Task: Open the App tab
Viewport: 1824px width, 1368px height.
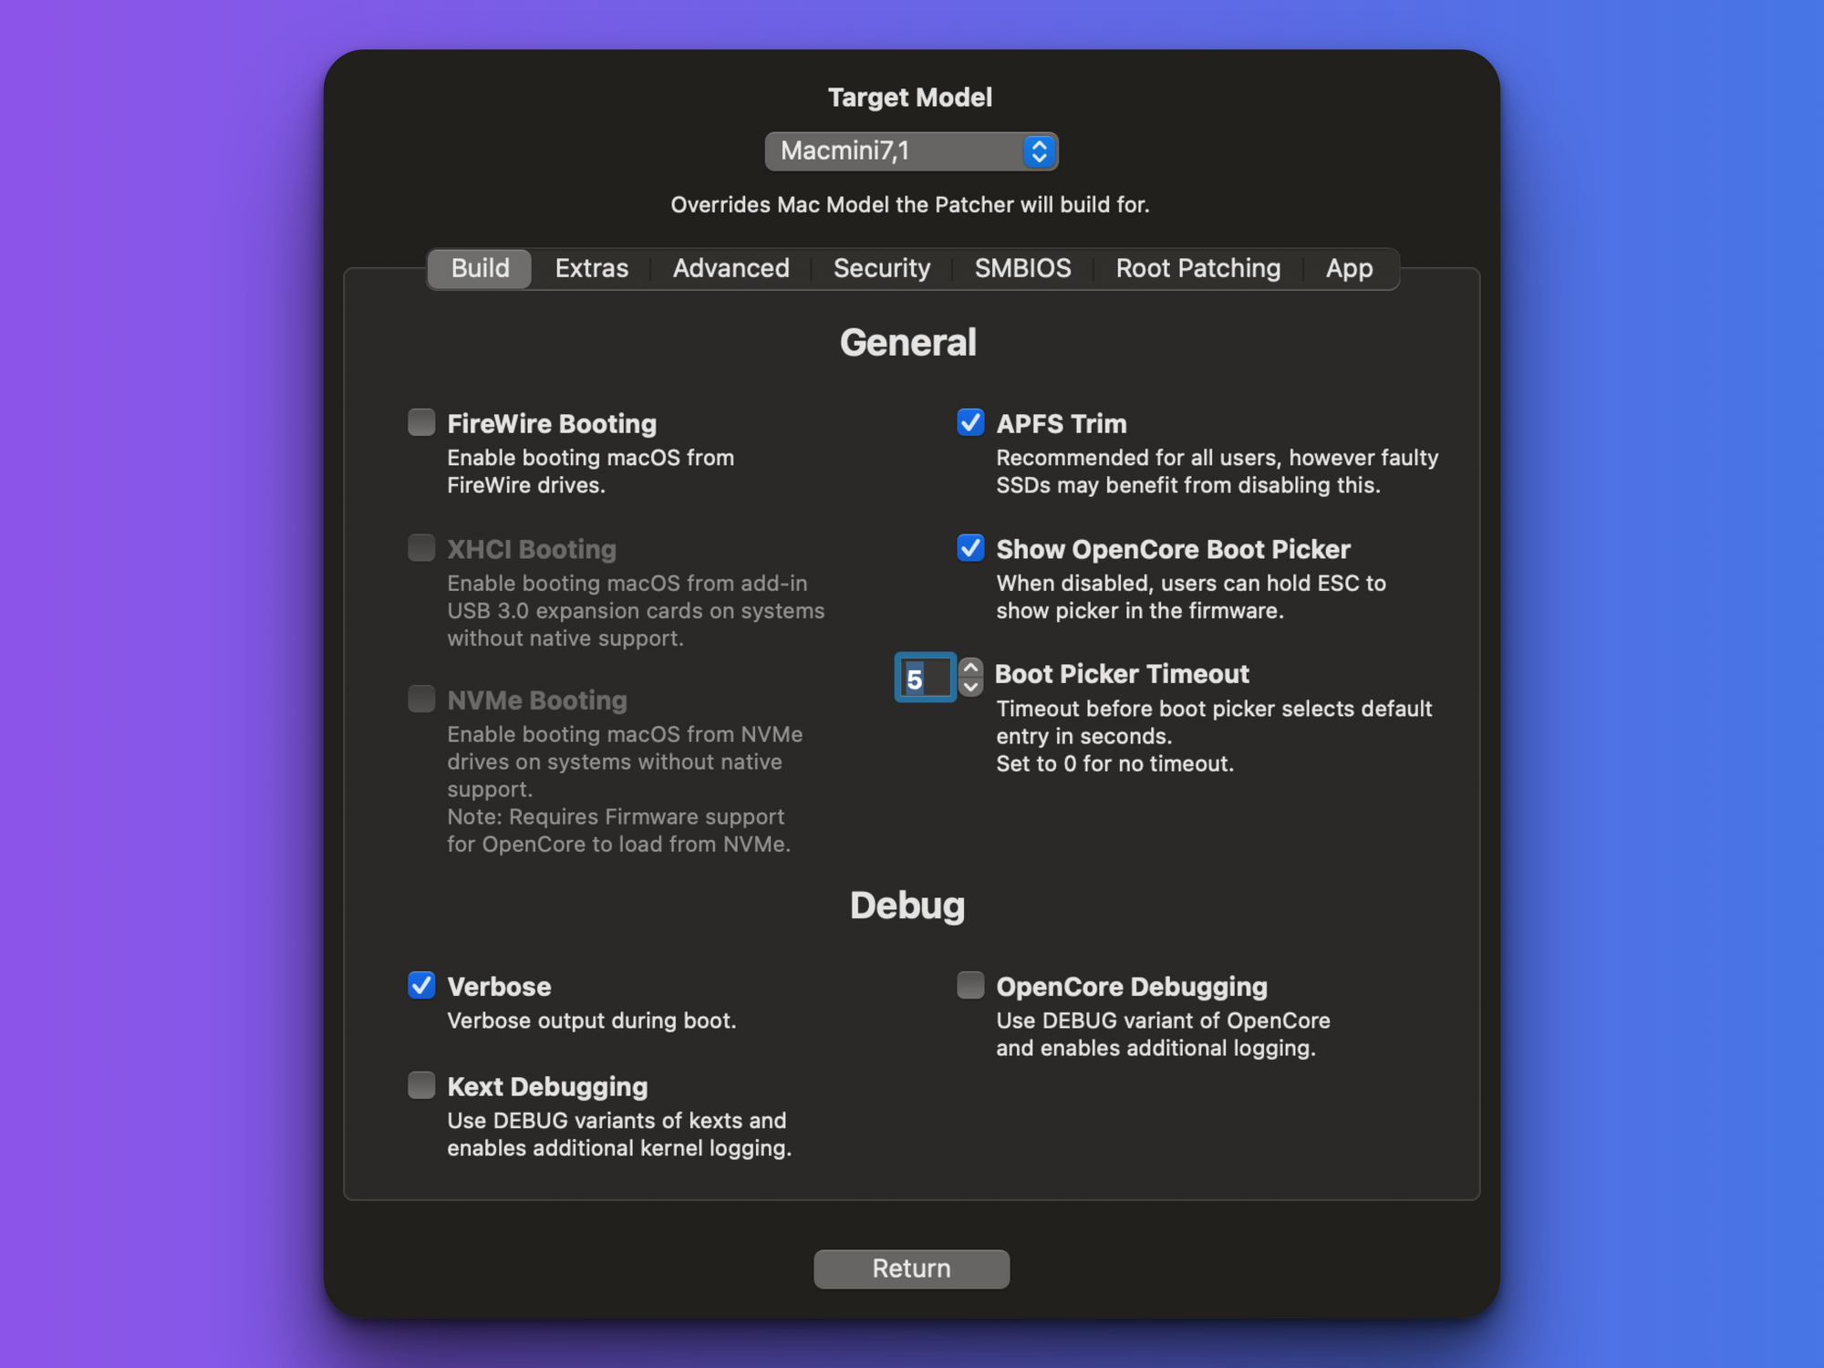Action: click(x=1349, y=268)
